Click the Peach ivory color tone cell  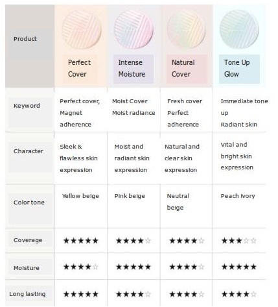tap(238, 196)
